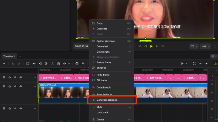218x122 pixels.
Task: Choose Enhance from the context menu
Action: (x=112, y=68)
